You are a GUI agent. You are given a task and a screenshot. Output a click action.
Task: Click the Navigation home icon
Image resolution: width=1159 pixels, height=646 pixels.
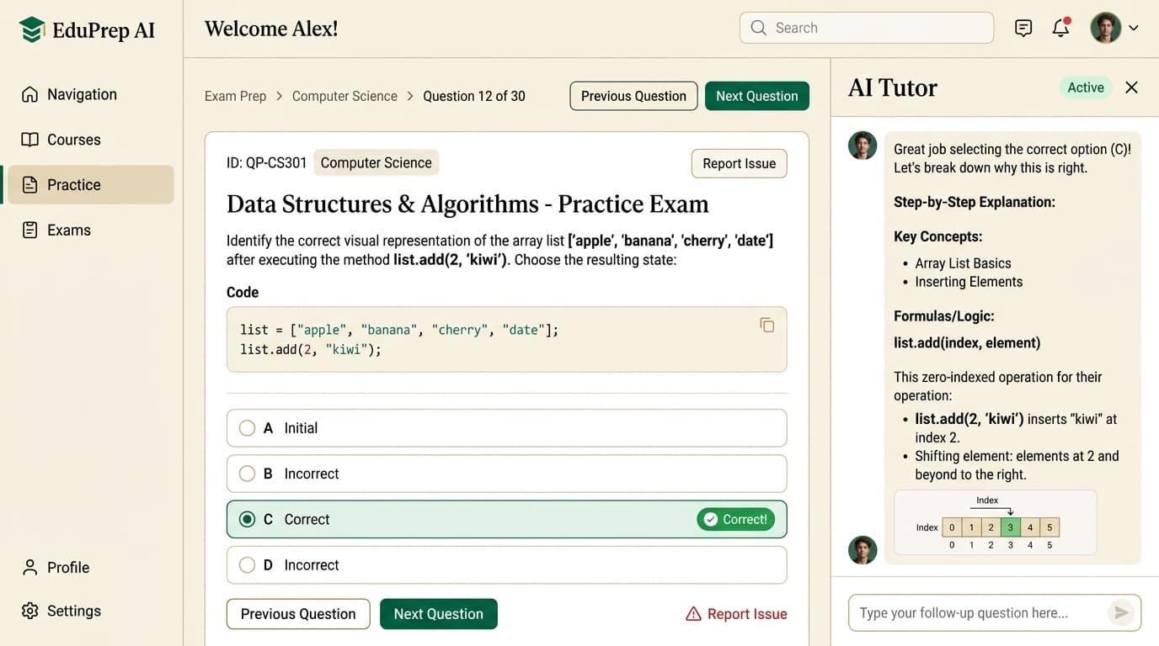30,94
